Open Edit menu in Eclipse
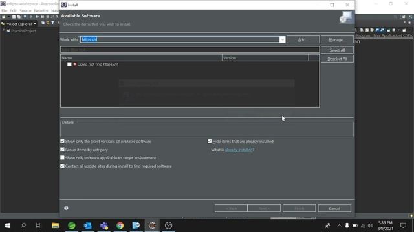The width and height of the screenshot is (414, 232). (x=13, y=10)
